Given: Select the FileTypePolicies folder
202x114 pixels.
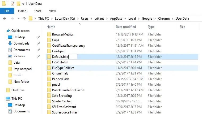Looking at the screenshot, I should click(63, 68).
